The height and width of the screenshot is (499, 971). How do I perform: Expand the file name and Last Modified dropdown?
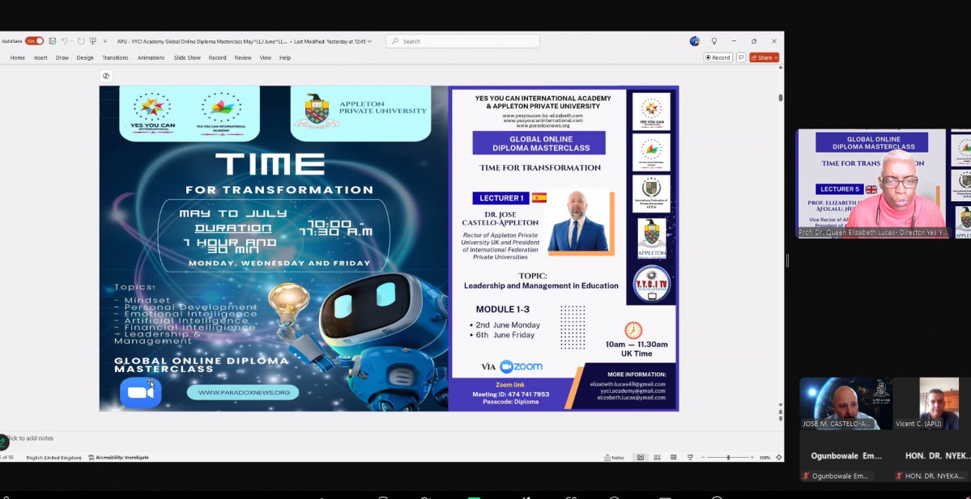(x=370, y=41)
